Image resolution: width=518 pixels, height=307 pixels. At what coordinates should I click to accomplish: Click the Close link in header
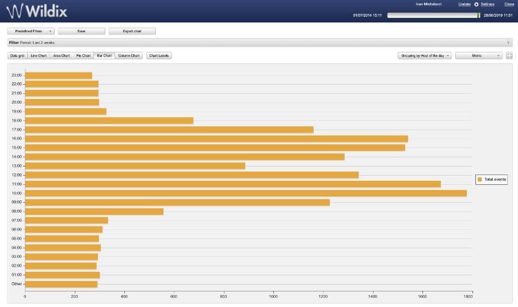509,5
